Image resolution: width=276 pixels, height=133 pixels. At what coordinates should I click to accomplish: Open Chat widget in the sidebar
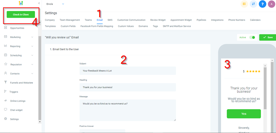tap(16, 110)
